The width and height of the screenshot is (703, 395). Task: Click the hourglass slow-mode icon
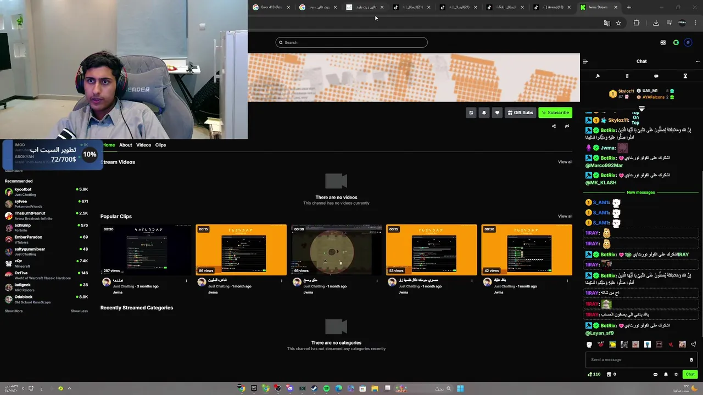click(685, 76)
